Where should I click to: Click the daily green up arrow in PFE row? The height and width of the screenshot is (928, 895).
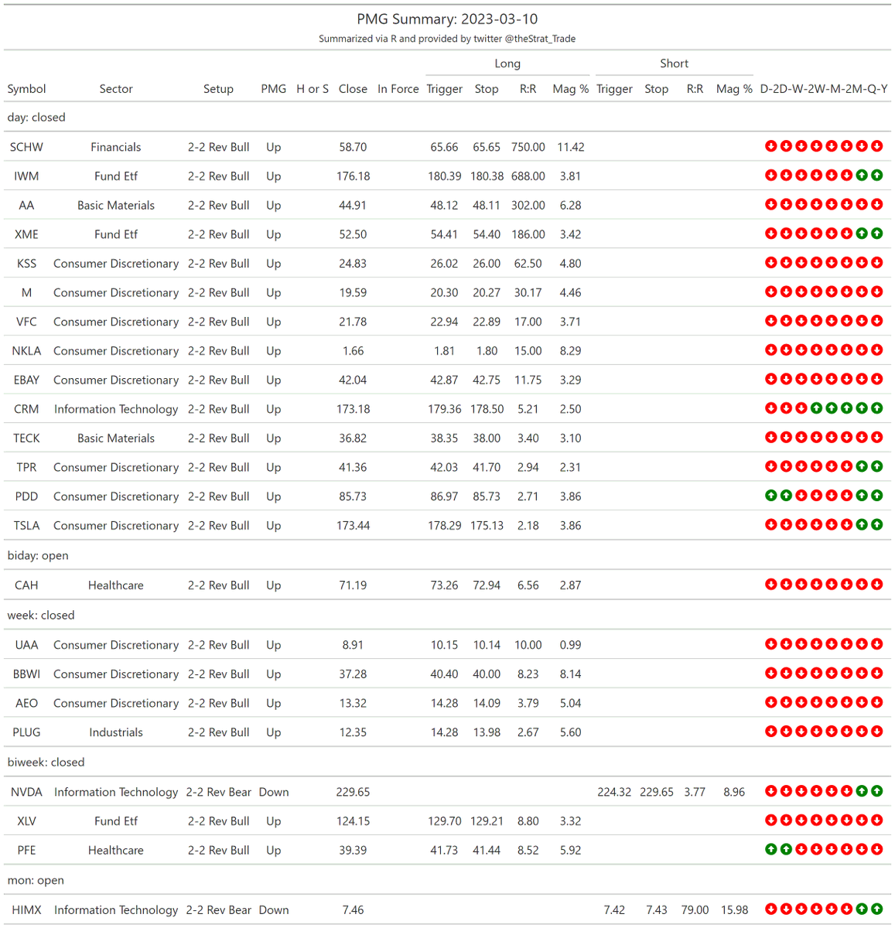[770, 849]
